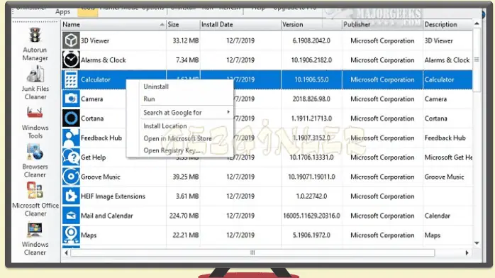Select the 3.61 MB size cell

click(x=187, y=196)
